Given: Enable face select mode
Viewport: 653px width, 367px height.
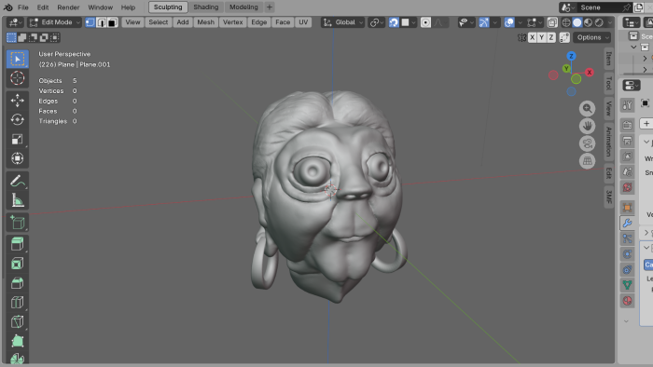Looking at the screenshot, I should (112, 22).
